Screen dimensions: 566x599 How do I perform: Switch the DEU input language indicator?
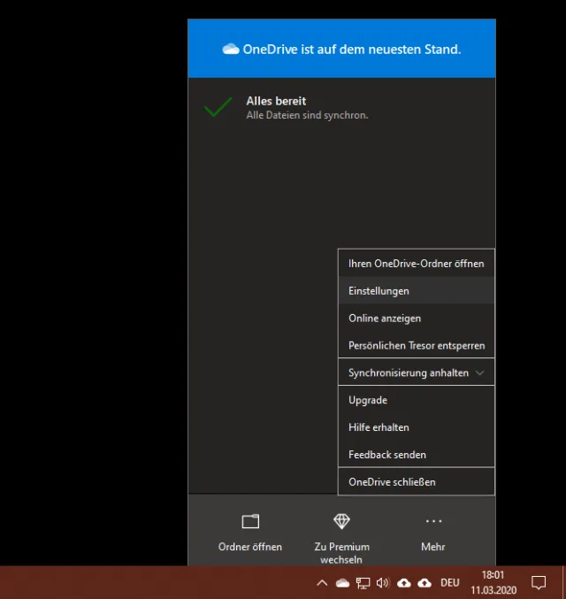449,582
